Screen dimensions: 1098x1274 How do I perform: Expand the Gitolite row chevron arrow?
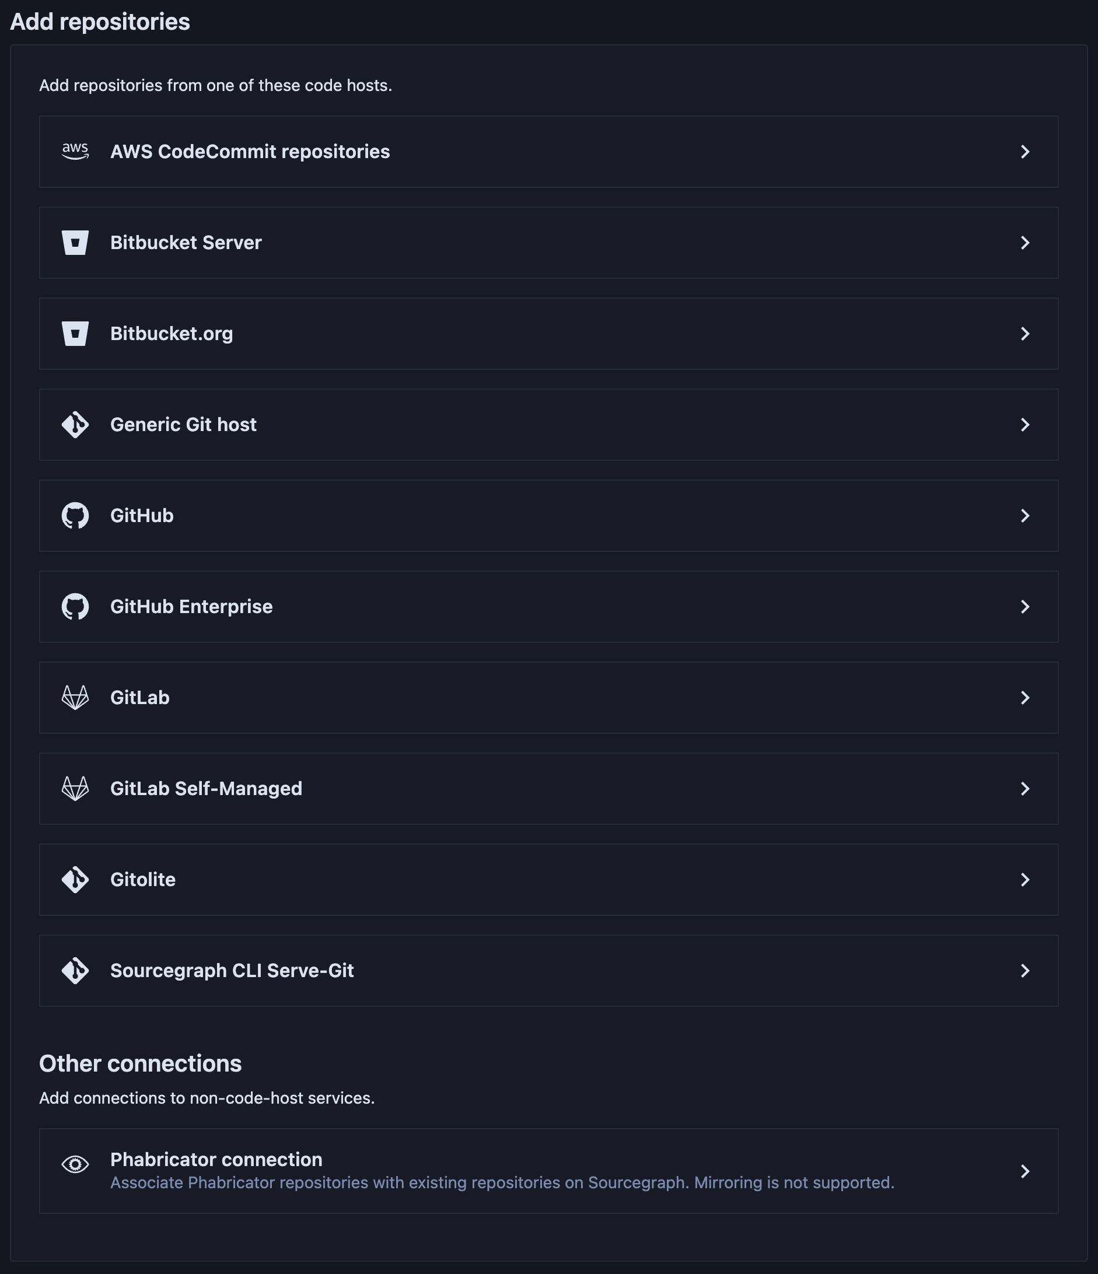tap(1025, 880)
